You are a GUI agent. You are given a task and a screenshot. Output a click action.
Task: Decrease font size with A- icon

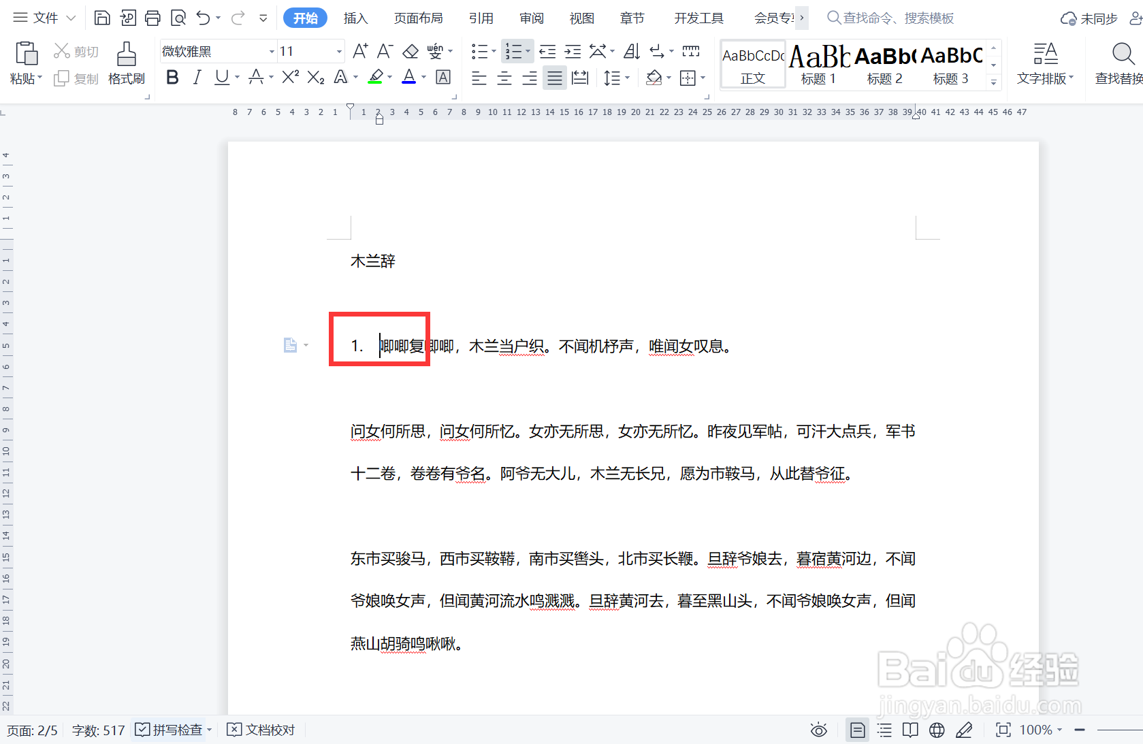[x=385, y=51]
